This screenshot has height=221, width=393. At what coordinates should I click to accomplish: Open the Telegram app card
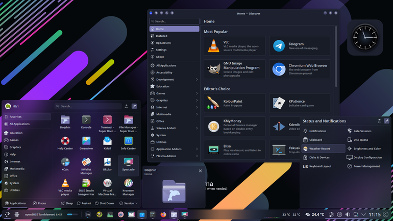[300, 46]
